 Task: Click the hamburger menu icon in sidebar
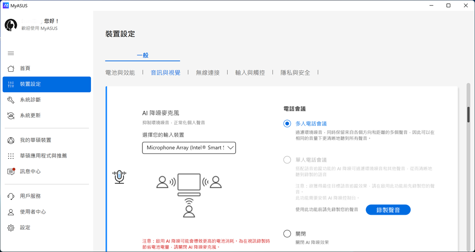point(11,53)
